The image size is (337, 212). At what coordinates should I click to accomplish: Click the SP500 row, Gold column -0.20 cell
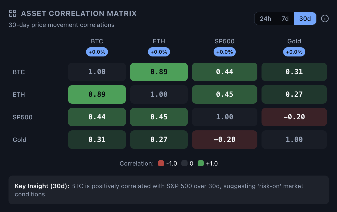pos(294,117)
